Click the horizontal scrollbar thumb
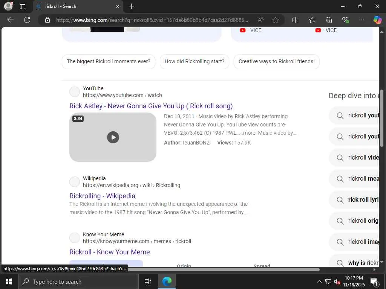This screenshot has width=386, height=289. point(224,269)
